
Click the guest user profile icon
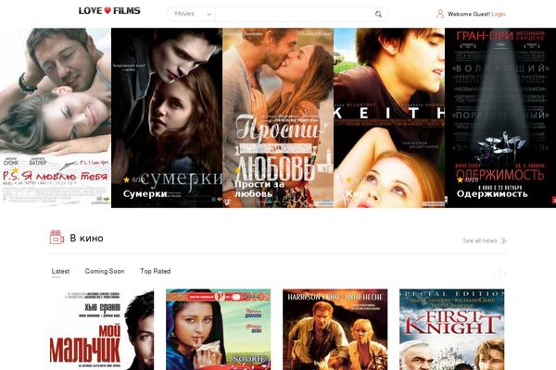[x=440, y=14]
